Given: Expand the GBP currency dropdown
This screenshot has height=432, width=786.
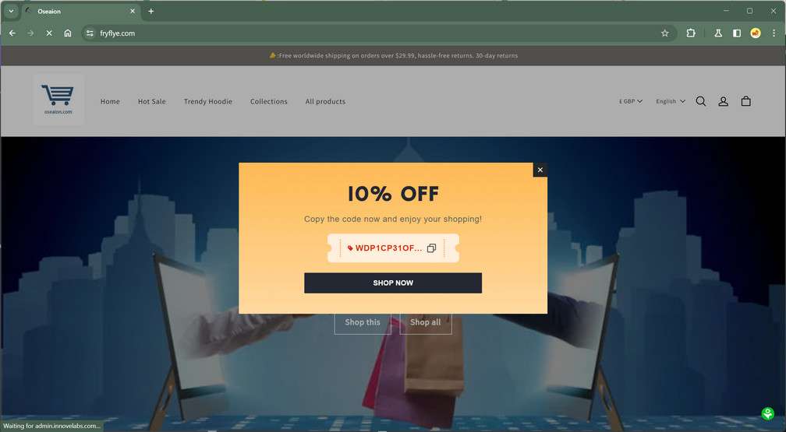Looking at the screenshot, I should point(631,101).
